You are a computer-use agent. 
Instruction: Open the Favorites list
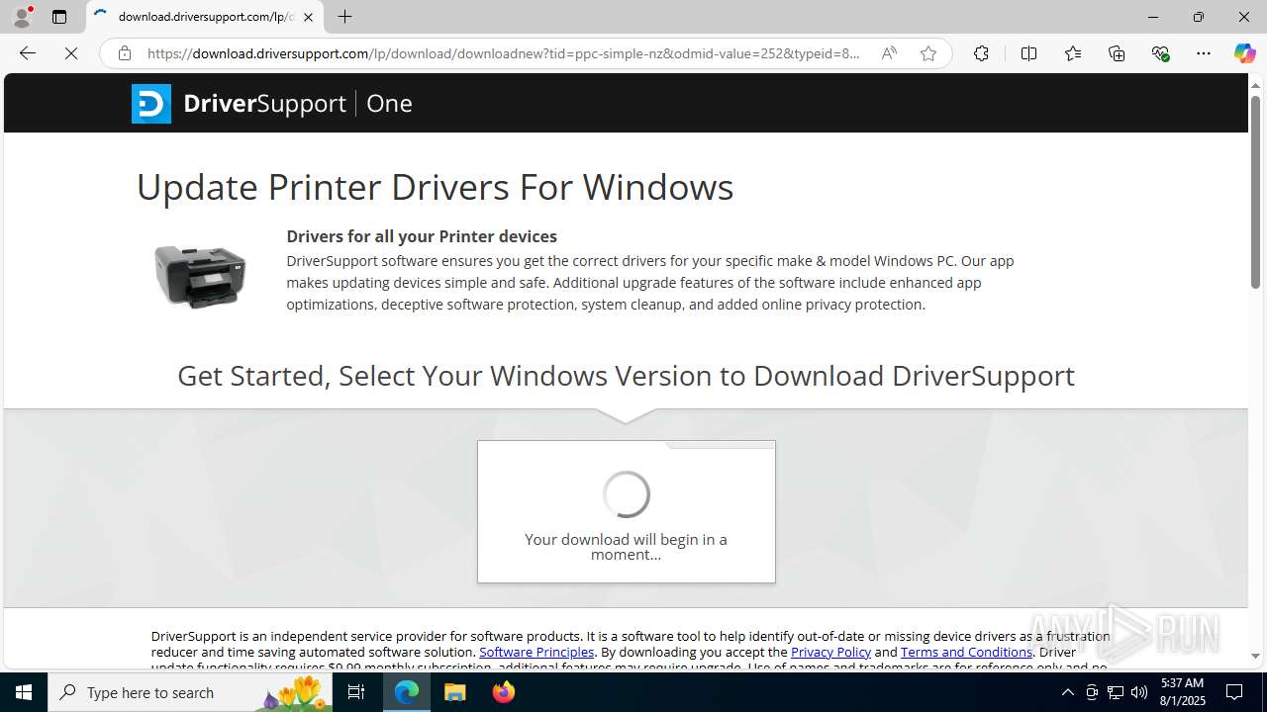point(1073,53)
